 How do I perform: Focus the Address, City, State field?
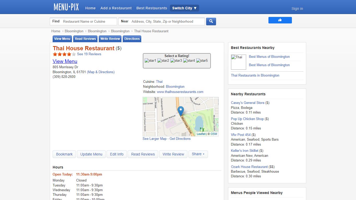[167, 21]
